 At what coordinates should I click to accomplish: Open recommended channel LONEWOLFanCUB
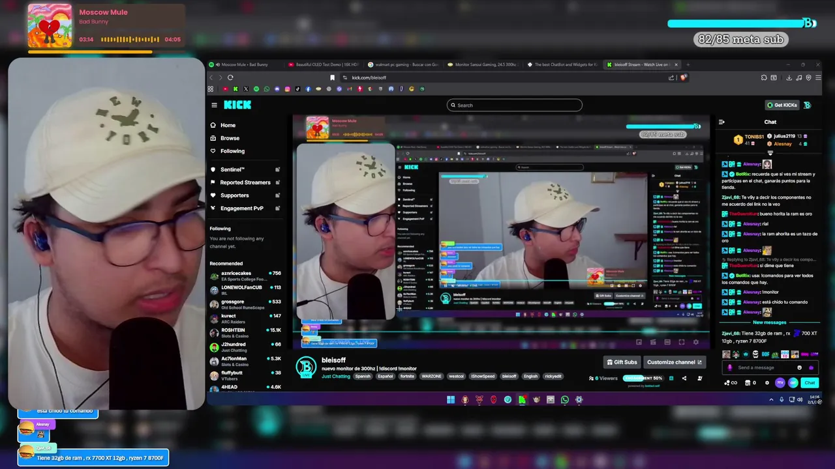click(245, 290)
